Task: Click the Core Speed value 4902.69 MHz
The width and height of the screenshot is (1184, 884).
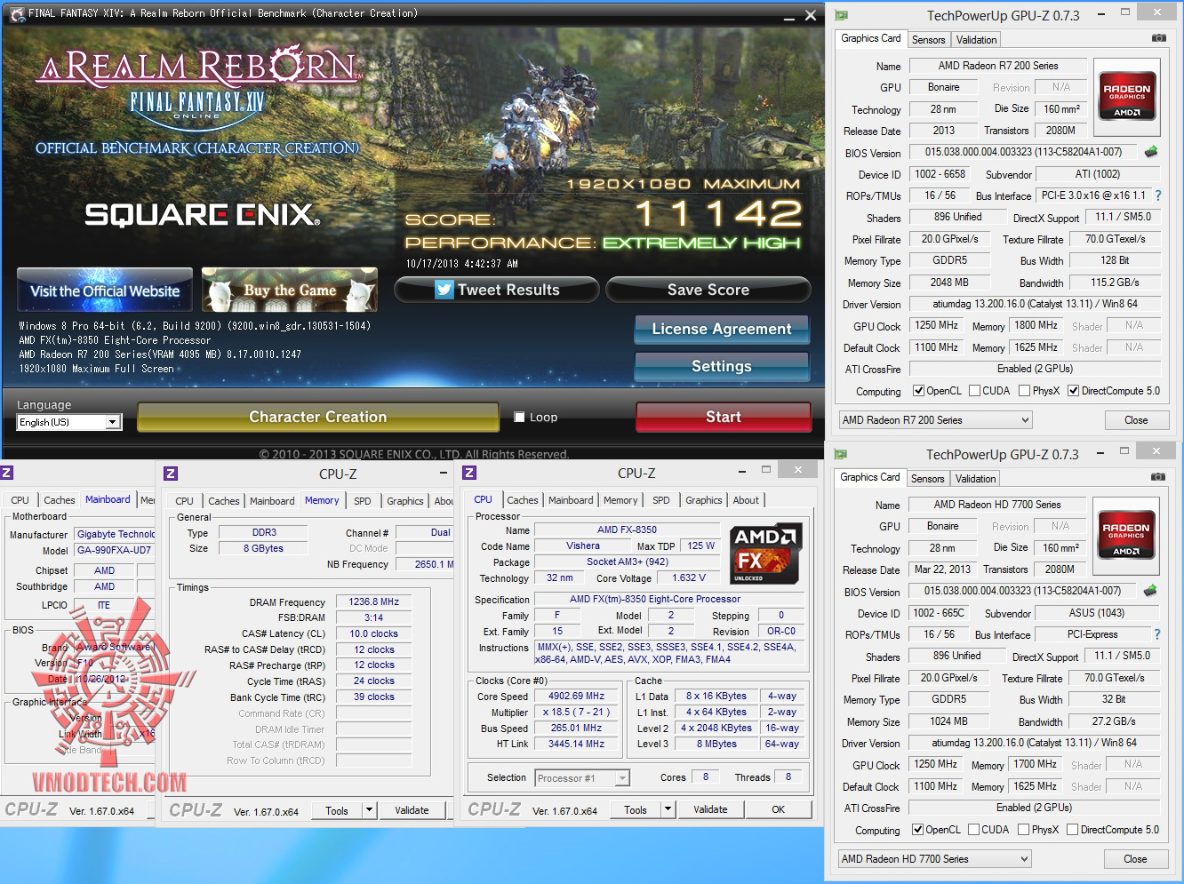Action: [x=577, y=697]
